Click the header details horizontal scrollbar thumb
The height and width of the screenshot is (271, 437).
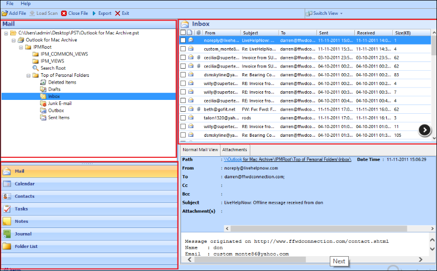pos(319,228)
